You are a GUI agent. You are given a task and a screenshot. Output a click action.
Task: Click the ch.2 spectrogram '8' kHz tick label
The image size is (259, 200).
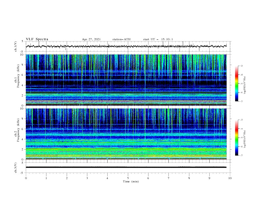(23, 119)
